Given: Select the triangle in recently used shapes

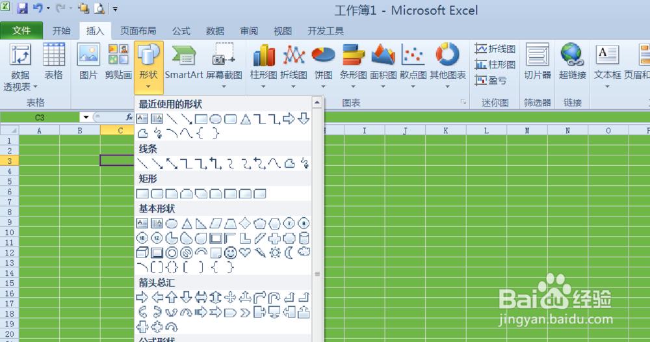Looking at the screenshot, I should [x=246, y=119].
